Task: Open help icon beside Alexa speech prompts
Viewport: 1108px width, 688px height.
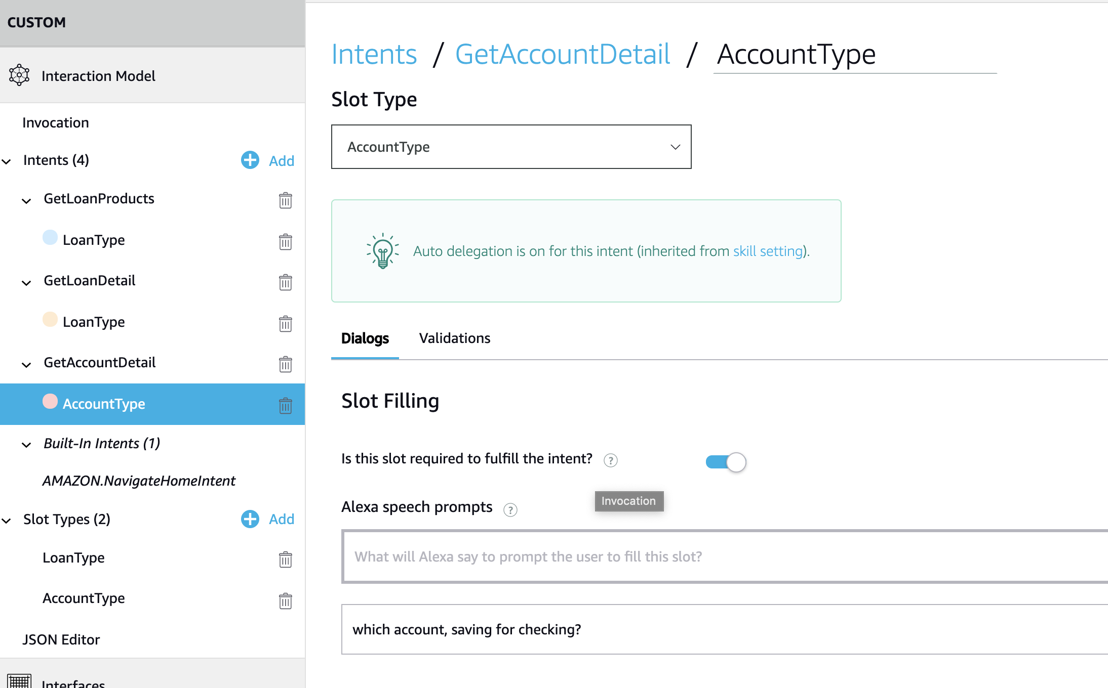Action: pos(510,510)
